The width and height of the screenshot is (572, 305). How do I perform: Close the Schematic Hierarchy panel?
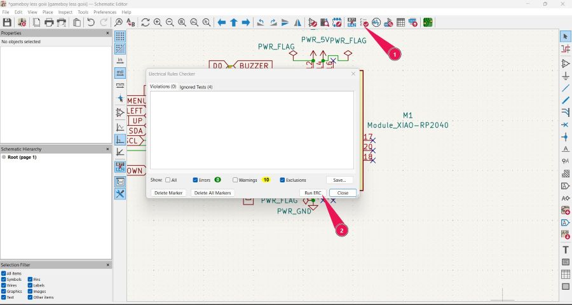click(x=107, y=149)
